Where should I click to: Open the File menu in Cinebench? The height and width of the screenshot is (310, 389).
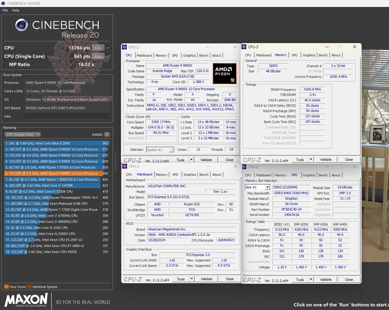[x=5, y=10]
